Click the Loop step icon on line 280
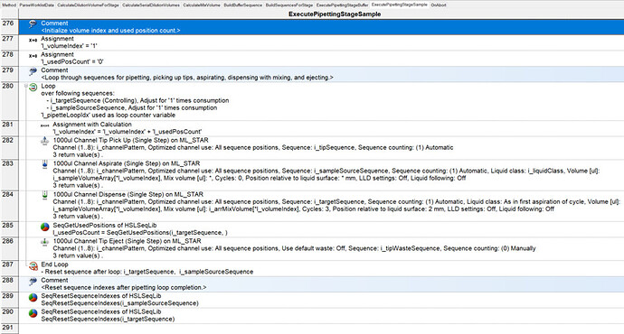The height and width of the screenshot is (334, 624). (x=33, y=87)
